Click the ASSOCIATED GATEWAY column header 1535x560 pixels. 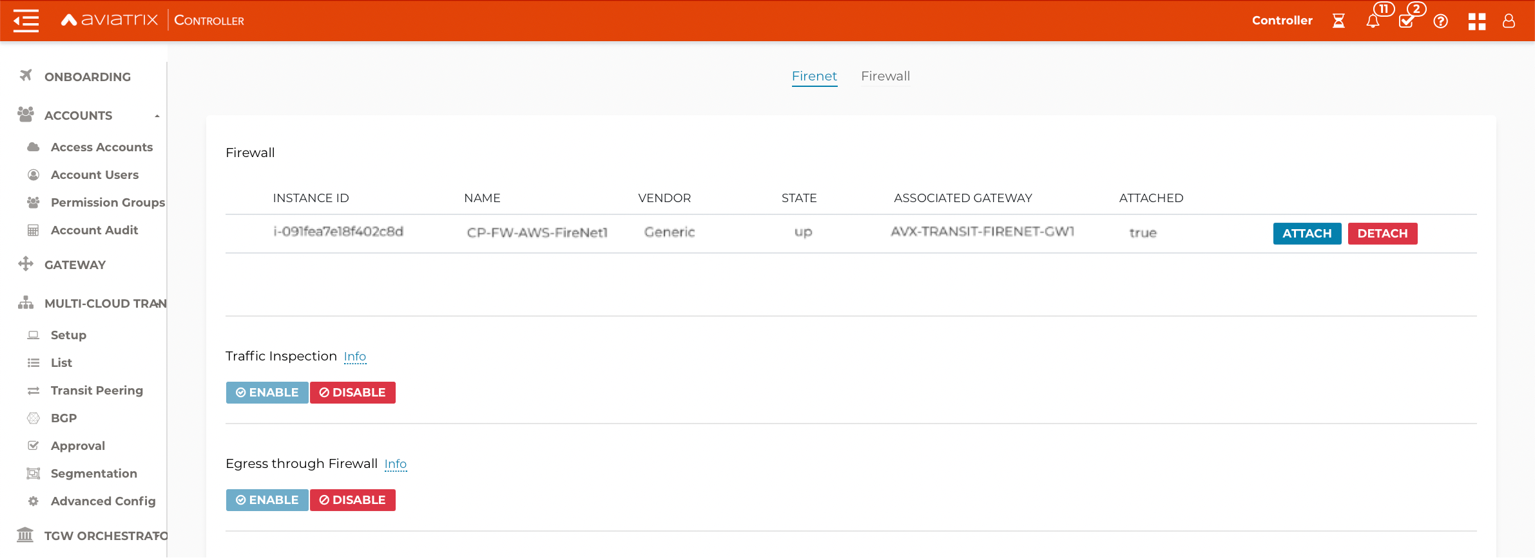pos(963,198)
